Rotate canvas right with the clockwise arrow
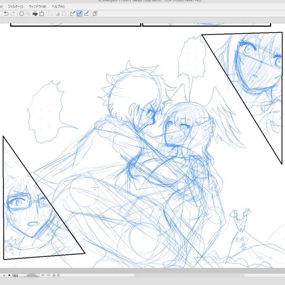Image resolution: width=285 pixels, height=285 pixels. (48, 275)
